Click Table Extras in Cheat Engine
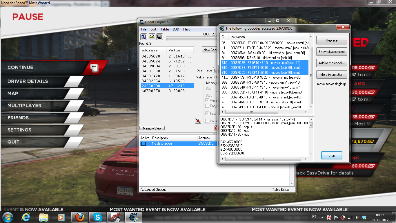This screenshot has width=396, height=223. 281,190
